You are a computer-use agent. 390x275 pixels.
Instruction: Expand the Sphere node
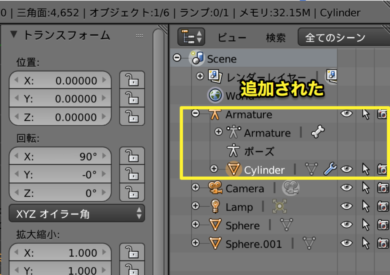point(195,224)
